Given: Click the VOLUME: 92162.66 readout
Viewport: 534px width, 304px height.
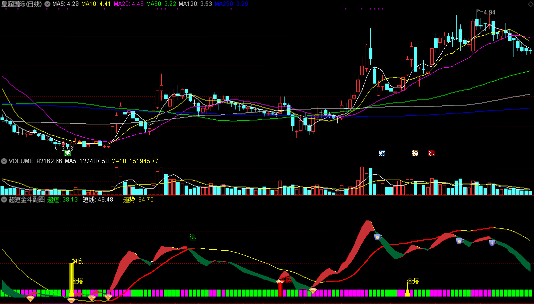Looking at the screenshot, I should pyautogui.click(x=35, y=161).
